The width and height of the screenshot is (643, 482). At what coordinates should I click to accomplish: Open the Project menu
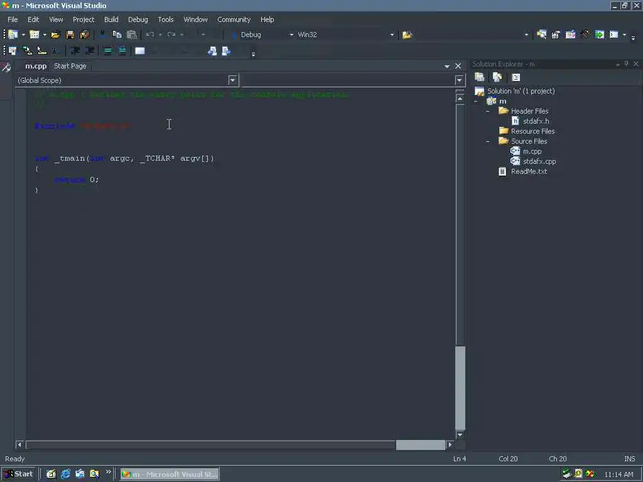[x=84, y=19]
